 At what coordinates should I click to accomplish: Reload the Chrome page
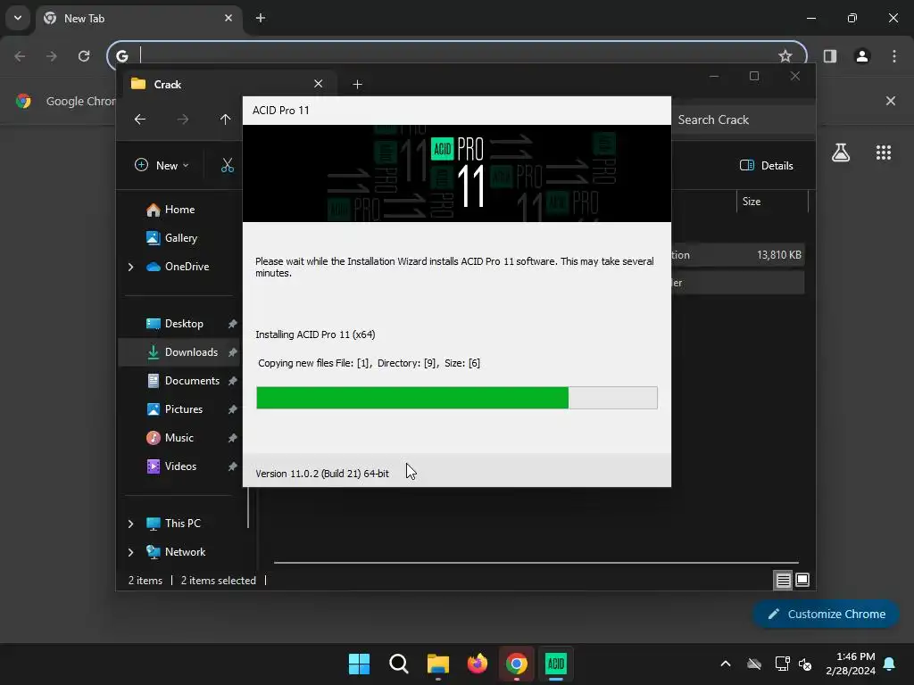(x=84, y=56)
